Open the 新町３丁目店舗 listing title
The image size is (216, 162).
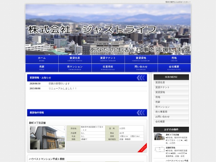tap(37, 123)
